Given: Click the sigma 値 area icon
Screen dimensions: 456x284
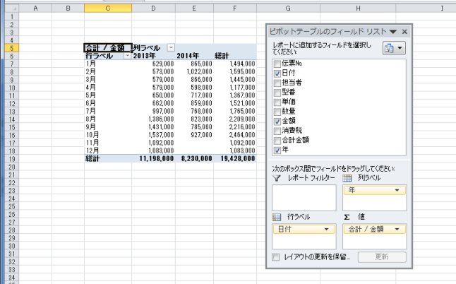Looking at the screenshot, I should [347, 216].
